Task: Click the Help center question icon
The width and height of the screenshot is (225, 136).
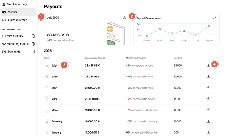Action: coord(4,52)
